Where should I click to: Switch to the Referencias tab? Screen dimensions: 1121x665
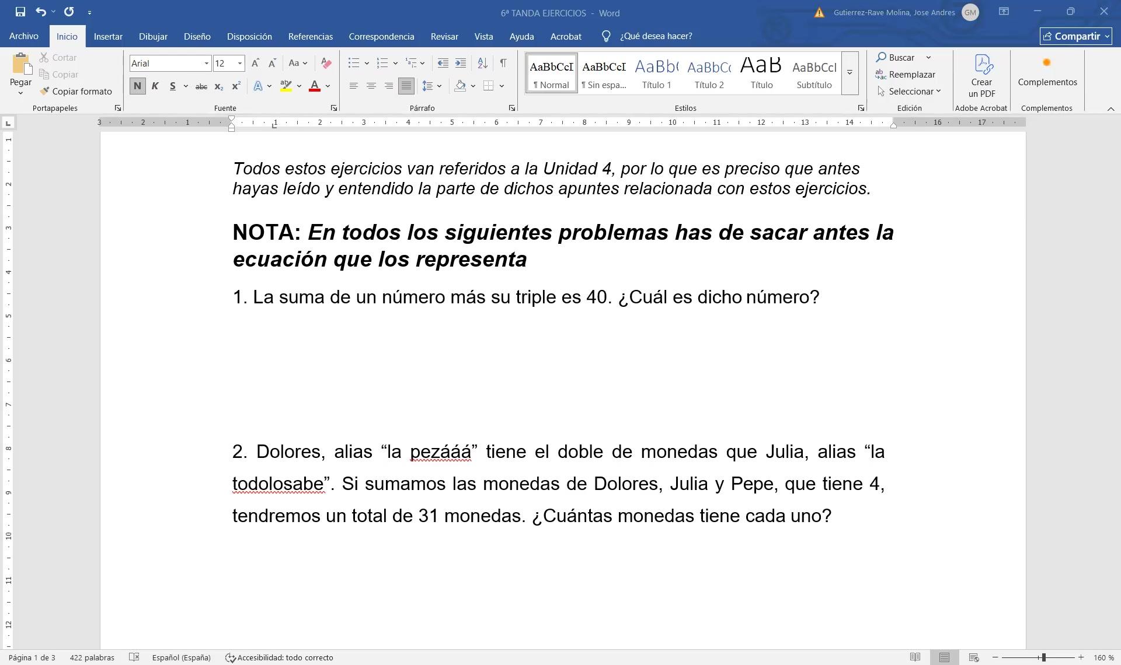click(x=310, y=36)
